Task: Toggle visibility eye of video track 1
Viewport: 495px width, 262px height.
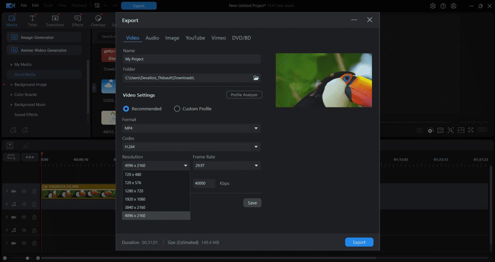Action: coord(24,243)
